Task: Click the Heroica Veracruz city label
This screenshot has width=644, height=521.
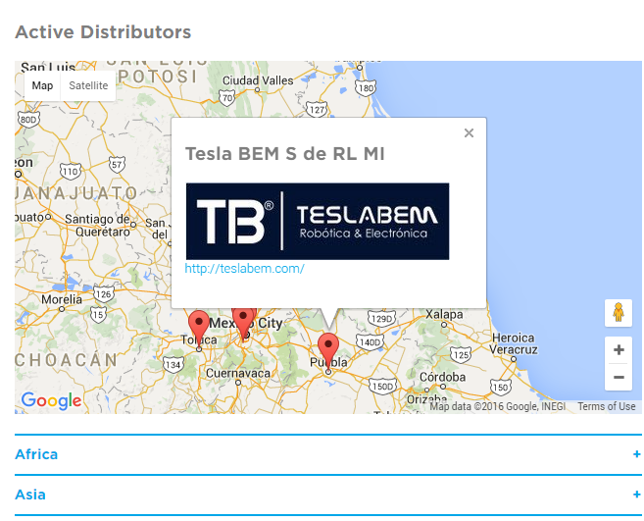Action: point(514,343)
